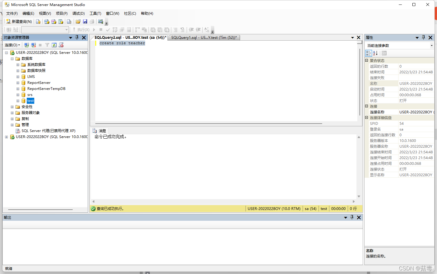Click the Object Explorer script-stop icon
The width and height of the screenshot is (437, 274).
[61, 45]
